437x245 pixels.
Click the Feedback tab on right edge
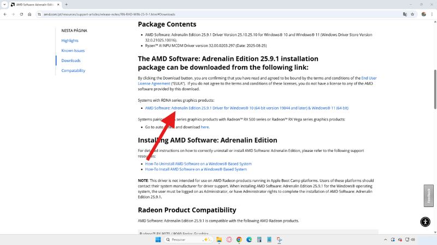pyautogui.click(x=429, y=196)
